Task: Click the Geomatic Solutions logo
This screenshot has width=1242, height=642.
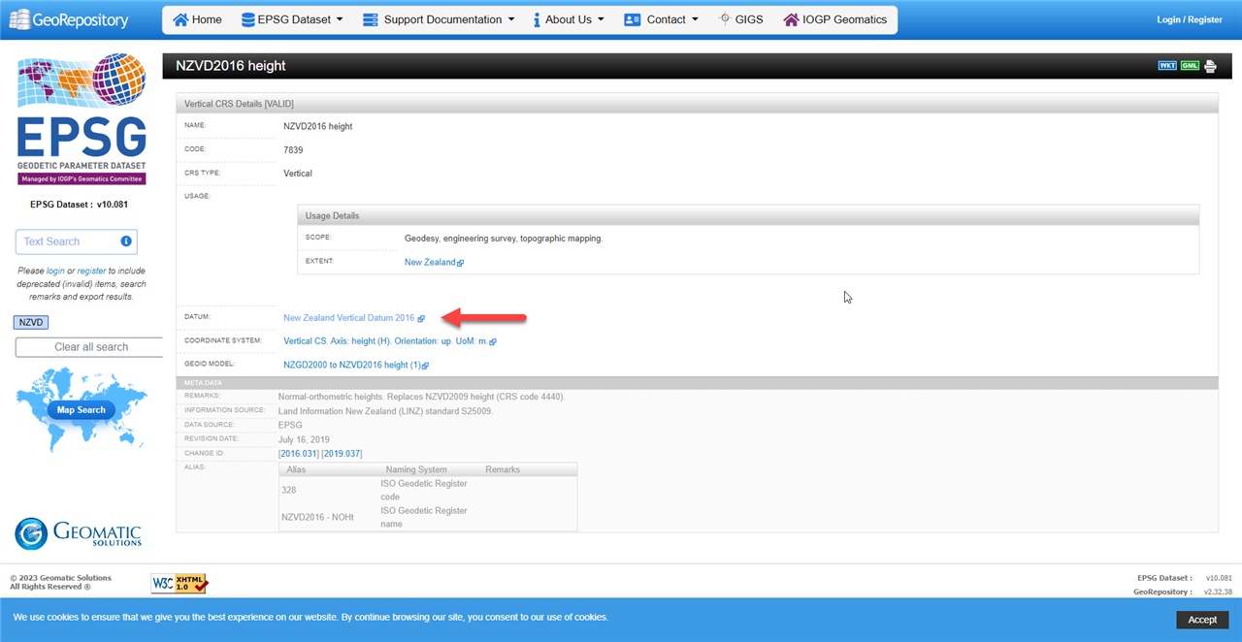Action: [79, 533]
